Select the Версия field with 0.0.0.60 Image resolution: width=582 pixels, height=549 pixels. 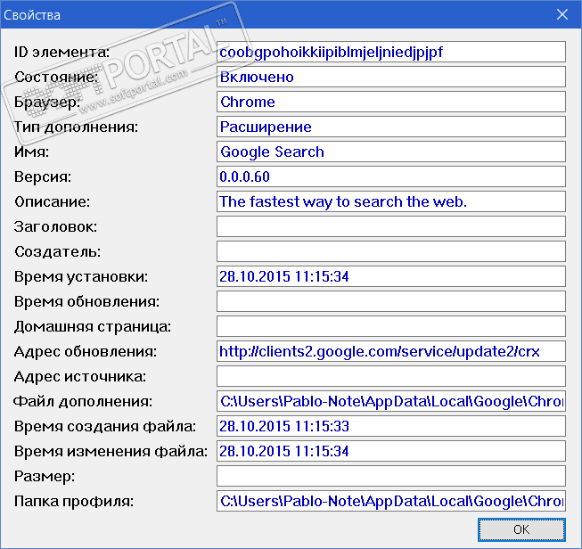pyautogui.click(x=391, y=176)
